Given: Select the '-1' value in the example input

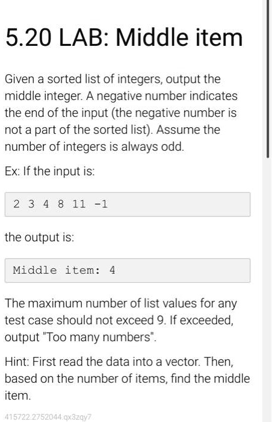Looking at the screenshot, I should pos(101,204).
